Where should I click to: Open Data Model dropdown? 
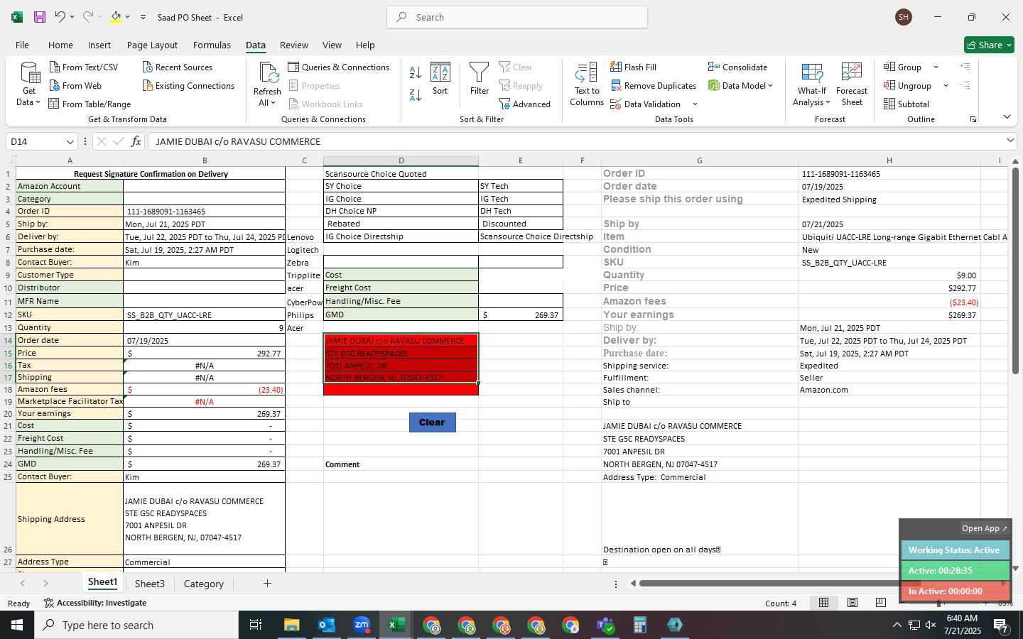coord(740,85)
